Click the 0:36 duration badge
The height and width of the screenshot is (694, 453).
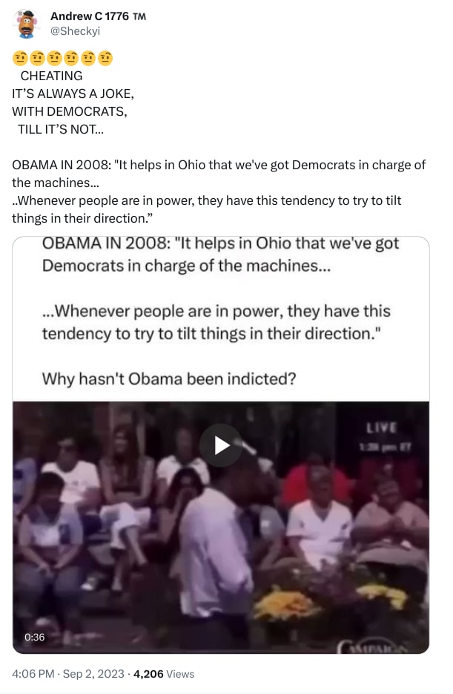tap(34, 637)
